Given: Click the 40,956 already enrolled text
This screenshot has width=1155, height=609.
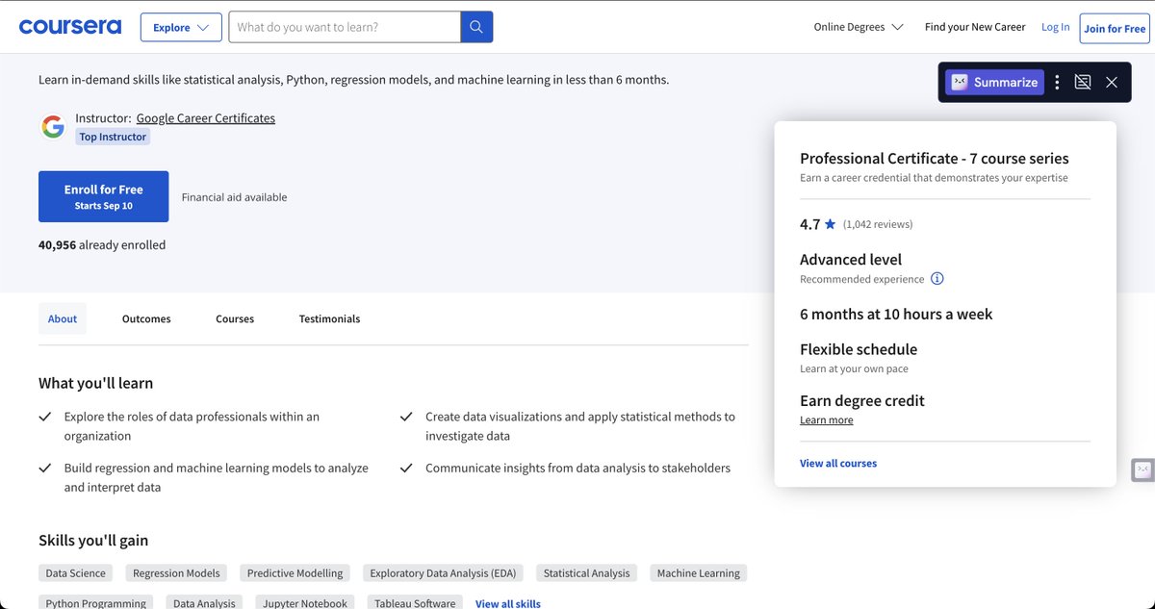Looking at the screenshot, I should click(102, 244).
